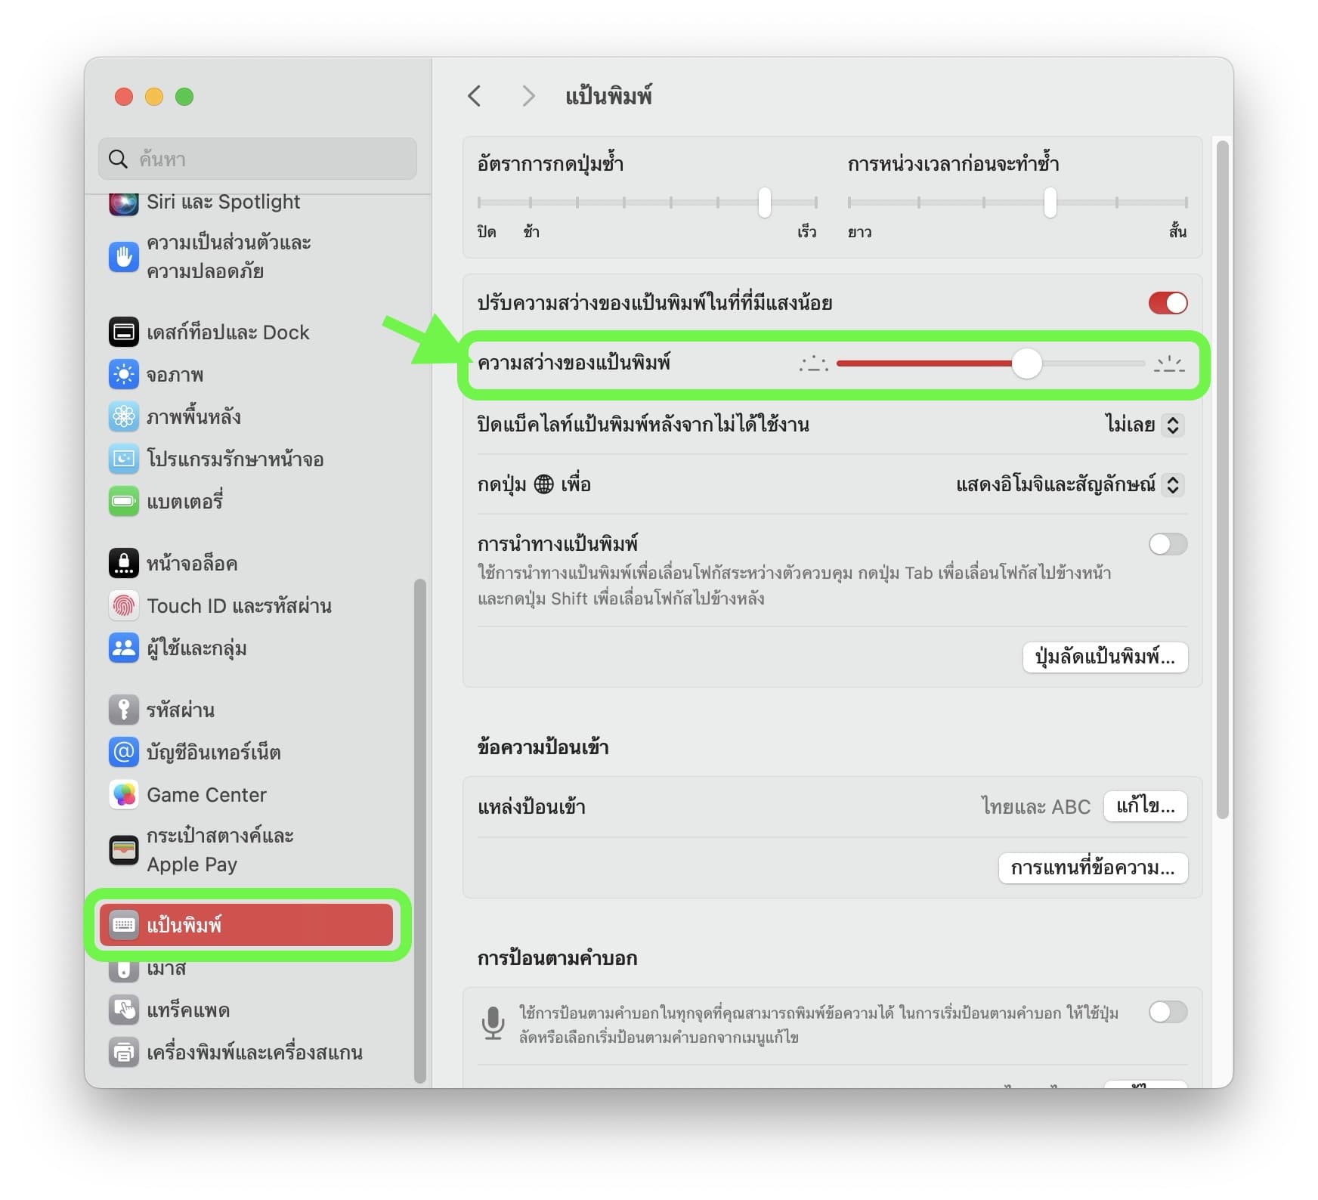Click the keyboard brightness (ความสว่างของแป้นพิมพ์) slider handle
Image resolution: width=1318 pixels, height=1200 pixels.
[1026, 363]
